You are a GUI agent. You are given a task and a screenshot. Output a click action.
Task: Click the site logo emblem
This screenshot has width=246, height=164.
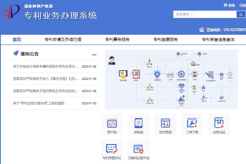11,11
